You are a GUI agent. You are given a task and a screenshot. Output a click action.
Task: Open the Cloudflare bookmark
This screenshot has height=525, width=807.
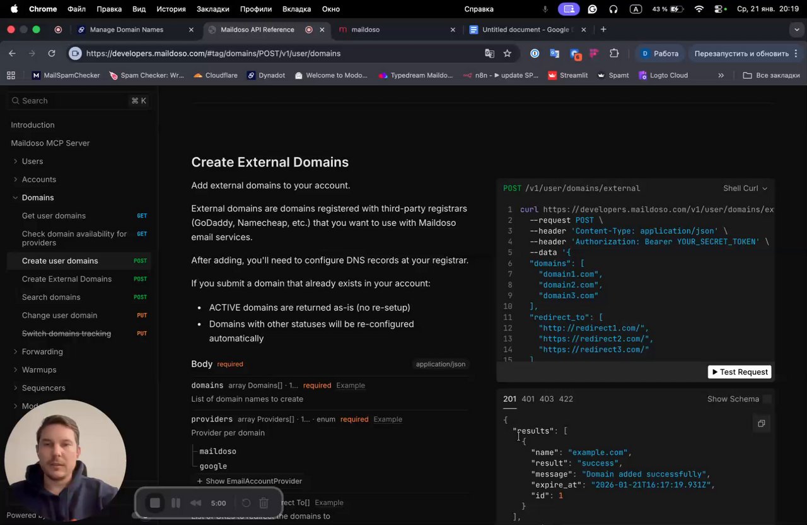click(x=216, y=75)
